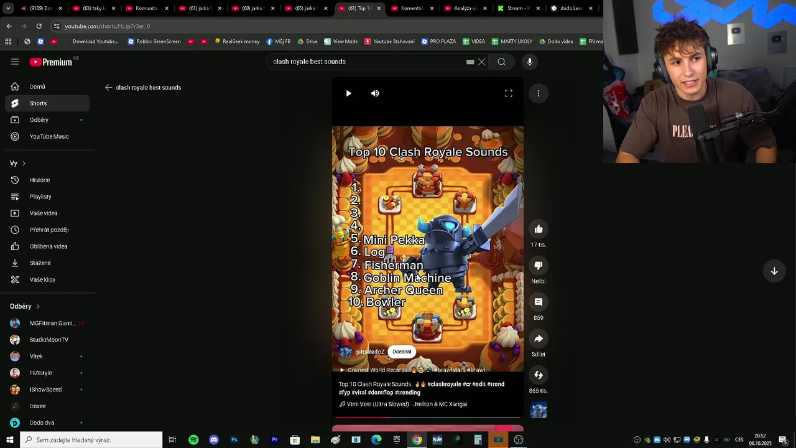Dislike the short with thumbs down

coord(539,266)
